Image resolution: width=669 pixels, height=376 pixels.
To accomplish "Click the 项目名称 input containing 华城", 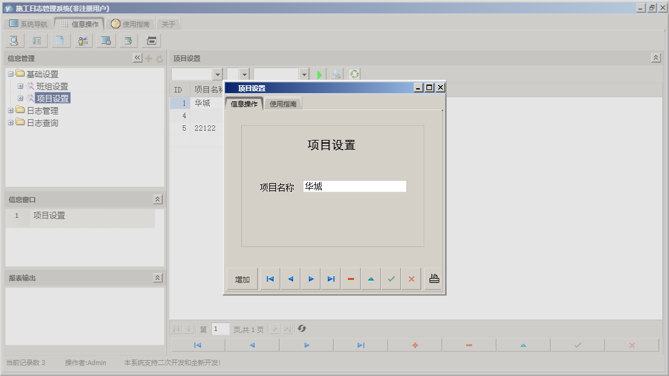I will tap(355, 186).
